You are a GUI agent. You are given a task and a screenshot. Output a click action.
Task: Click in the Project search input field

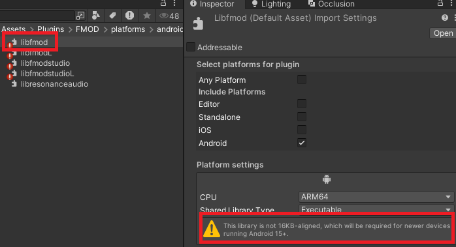[x=37, y=16]
